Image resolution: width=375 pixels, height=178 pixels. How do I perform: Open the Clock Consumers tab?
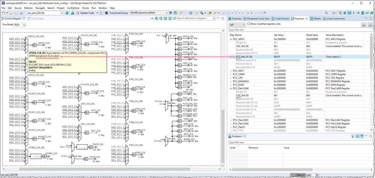pyautogui.click(x=336, y=18)
